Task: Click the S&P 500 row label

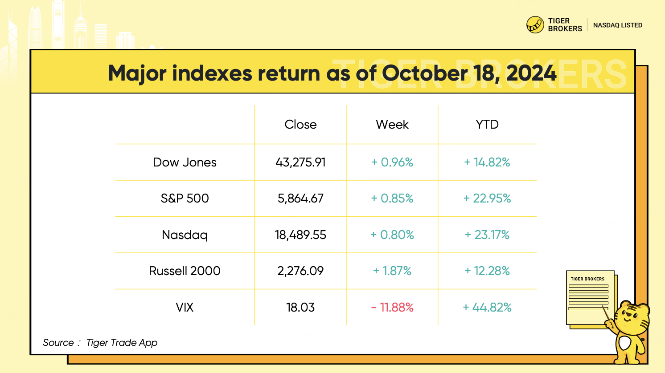Action: tap(185, 199)
